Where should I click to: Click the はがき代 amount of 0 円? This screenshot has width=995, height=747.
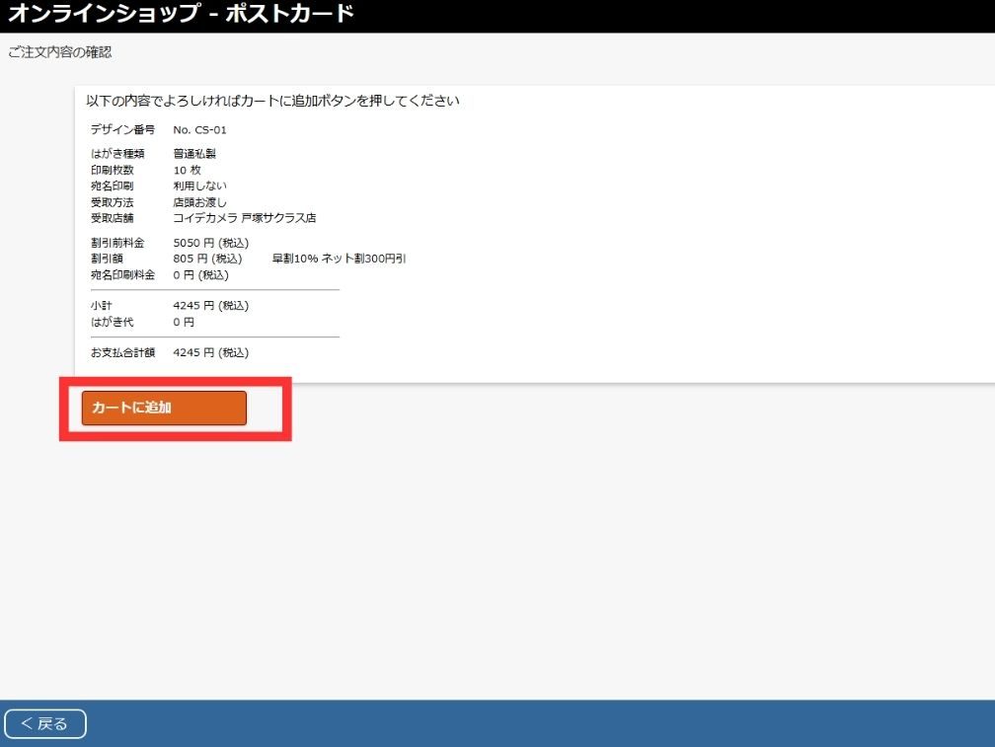(x=184, y=322)
